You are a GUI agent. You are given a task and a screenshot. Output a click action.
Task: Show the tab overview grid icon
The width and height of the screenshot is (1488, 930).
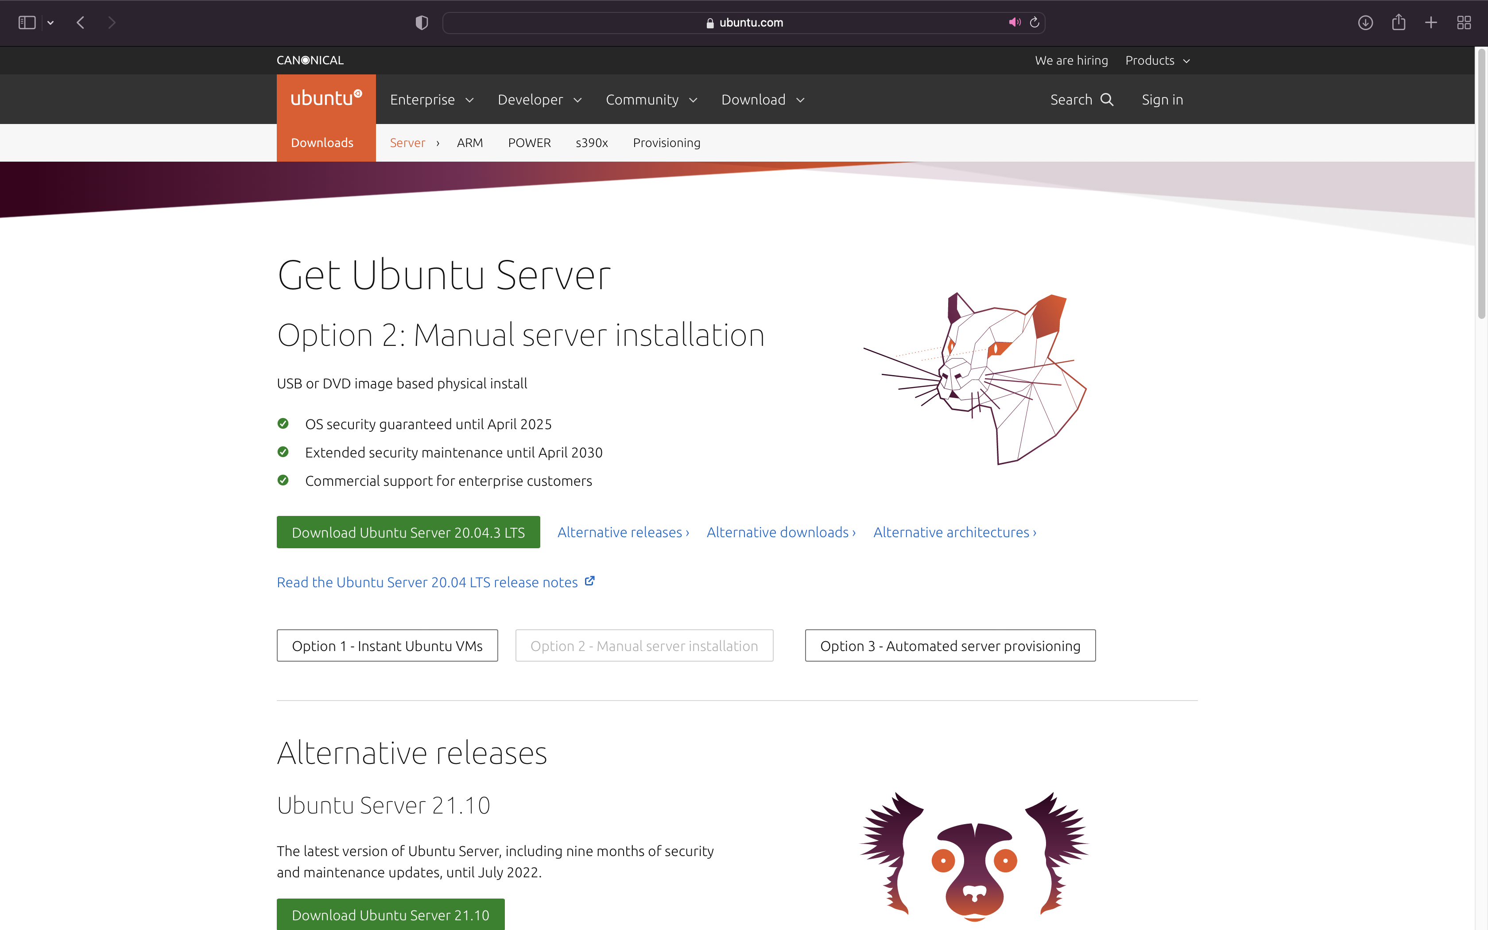[x=1464, y=23]
